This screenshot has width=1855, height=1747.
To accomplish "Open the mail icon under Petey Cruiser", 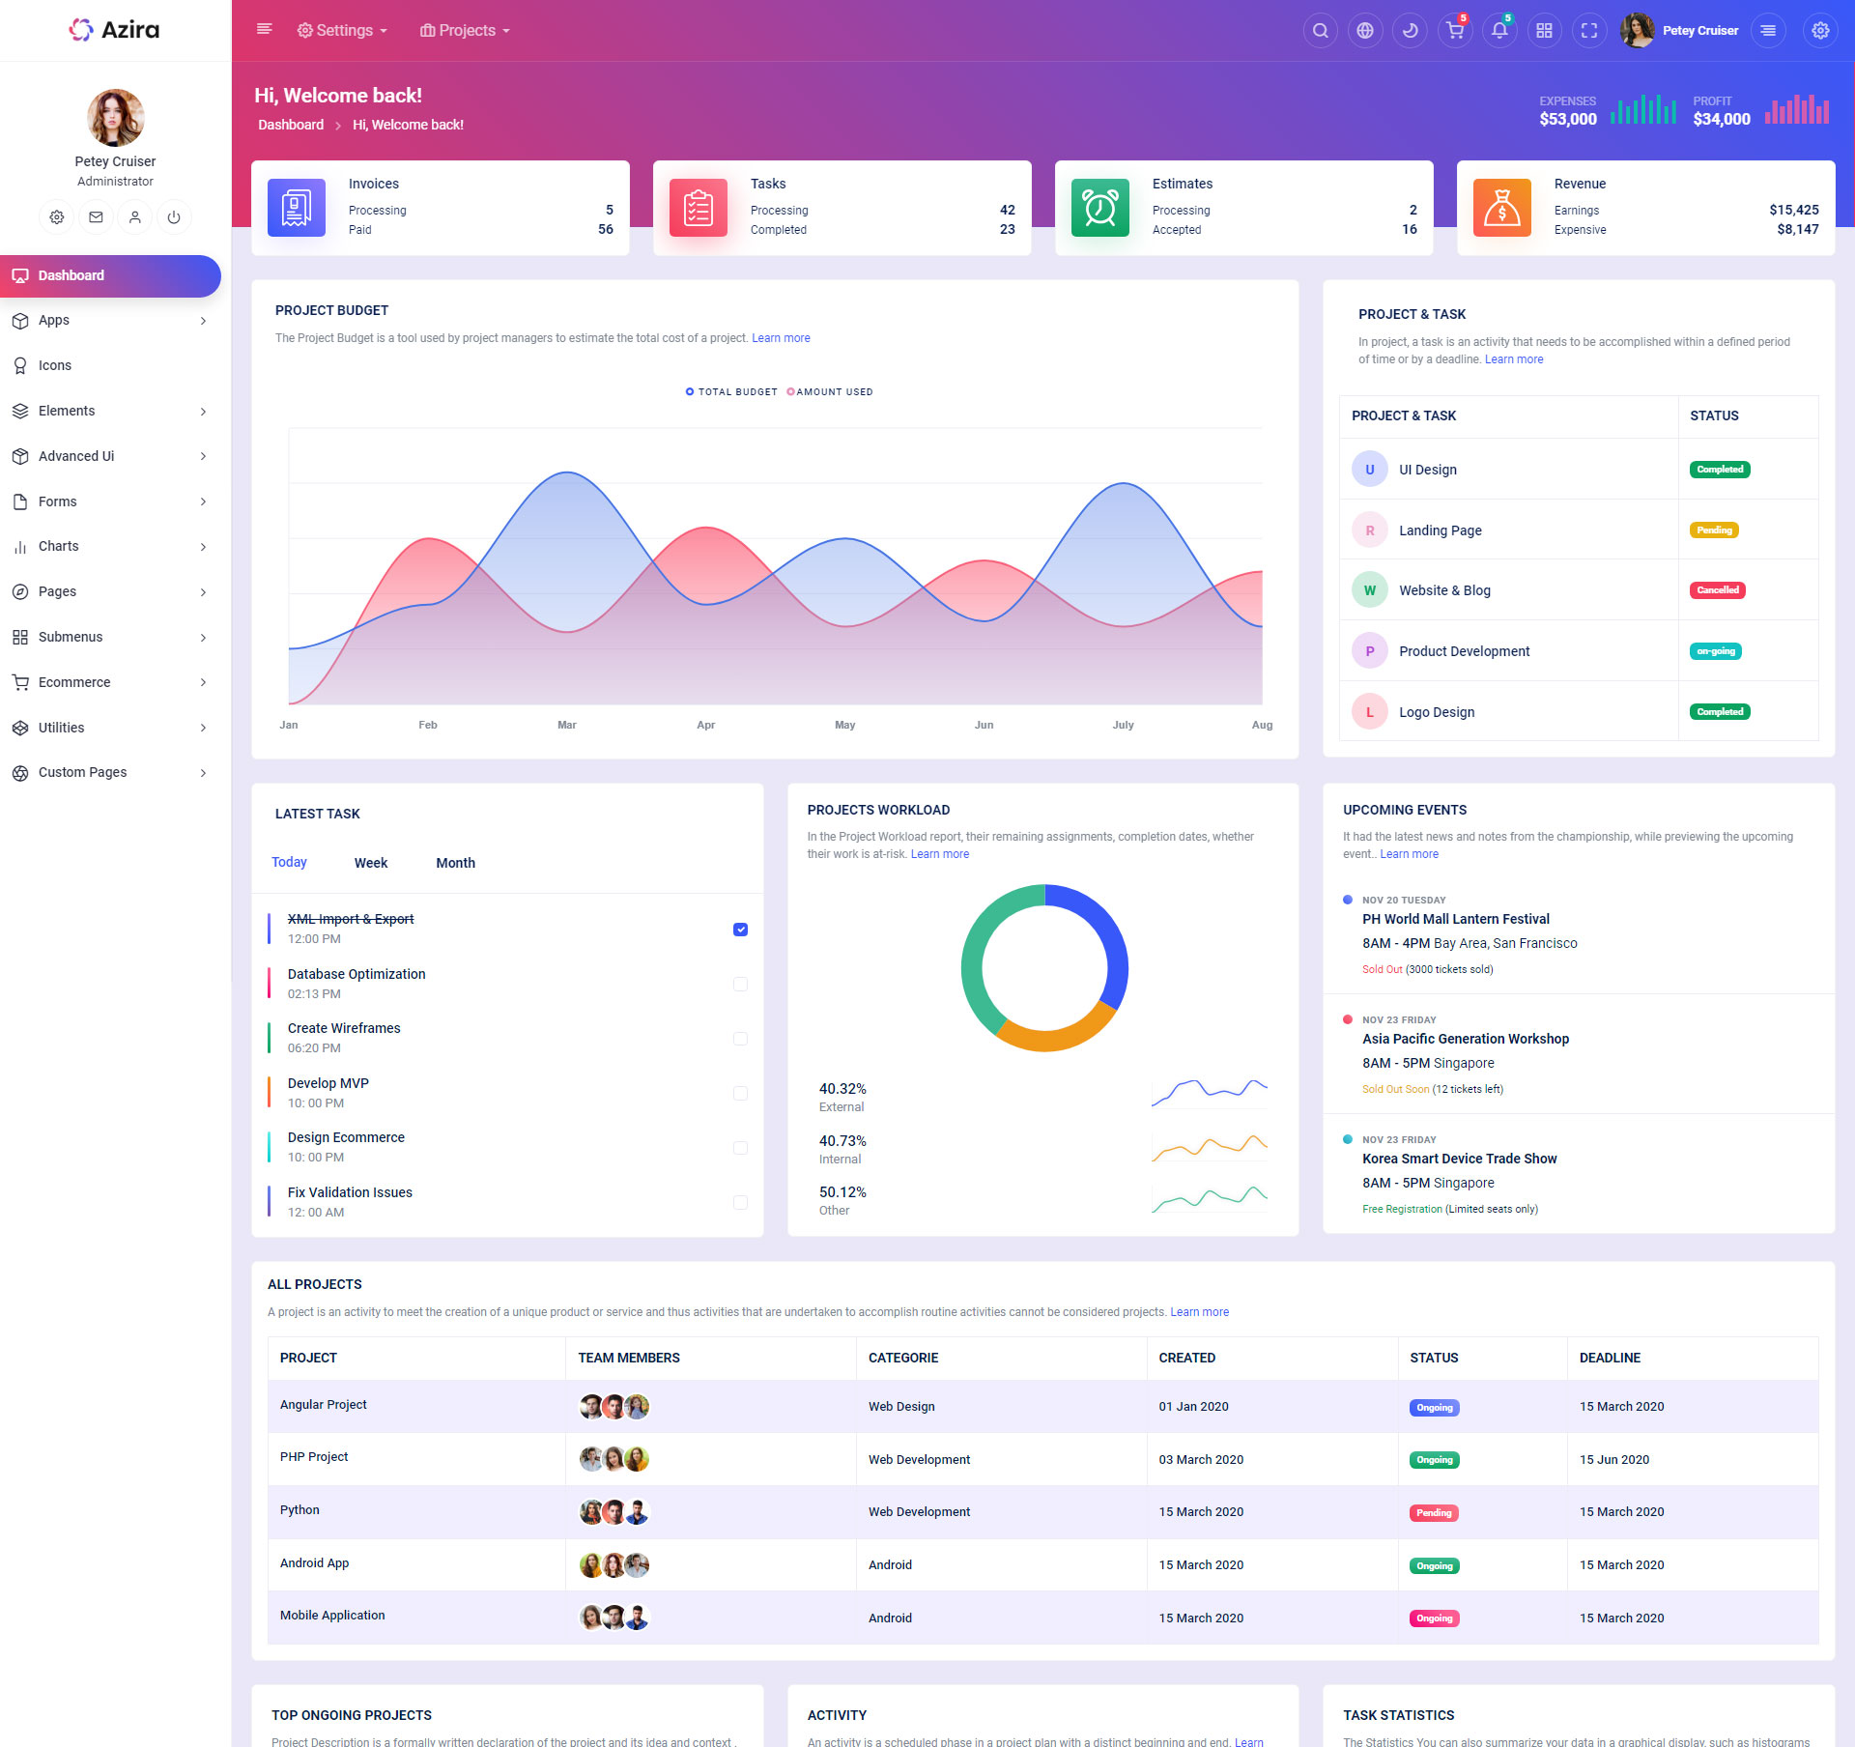I will tap(96, 217).
